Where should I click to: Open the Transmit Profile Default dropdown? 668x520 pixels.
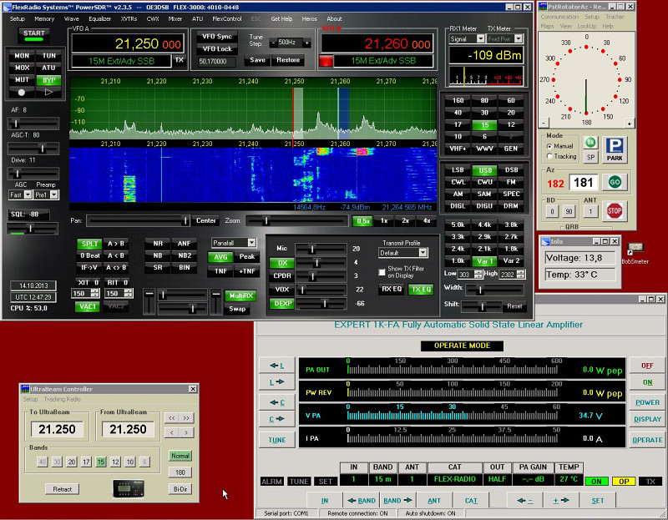click(x=402, y=253)
